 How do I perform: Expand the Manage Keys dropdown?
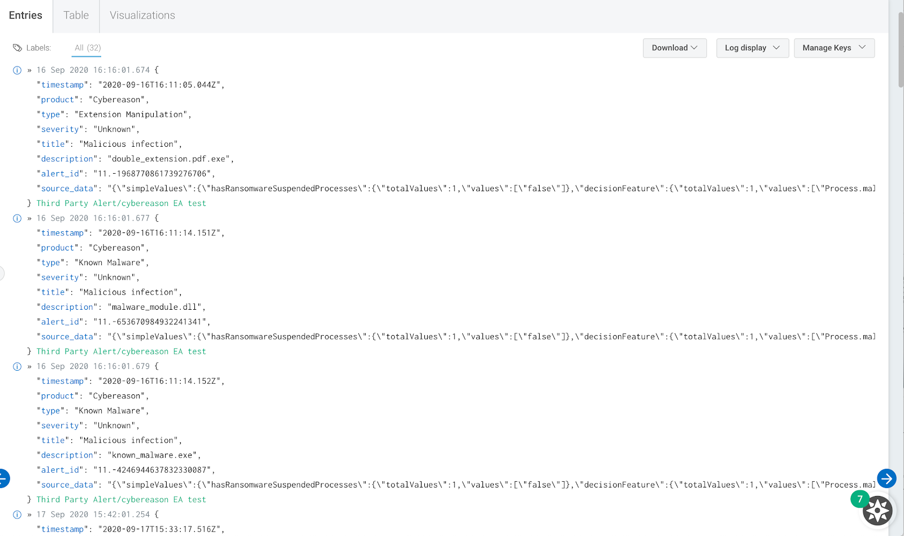pyautogui.click(x=834, y=48)
